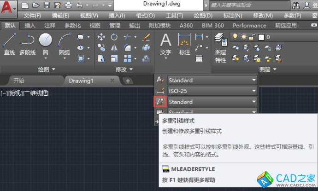Screen dimensions: 318x191
Task: Open the File (文件) menu
Action: coord(33,15)
